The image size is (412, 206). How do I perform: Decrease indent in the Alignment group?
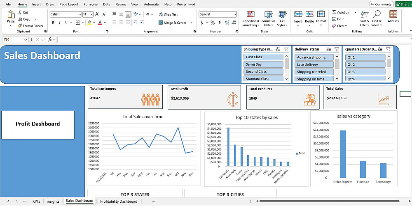point(135,23)
